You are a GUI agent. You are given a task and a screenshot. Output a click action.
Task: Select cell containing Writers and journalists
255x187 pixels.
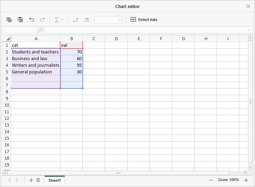click(36, 65)
